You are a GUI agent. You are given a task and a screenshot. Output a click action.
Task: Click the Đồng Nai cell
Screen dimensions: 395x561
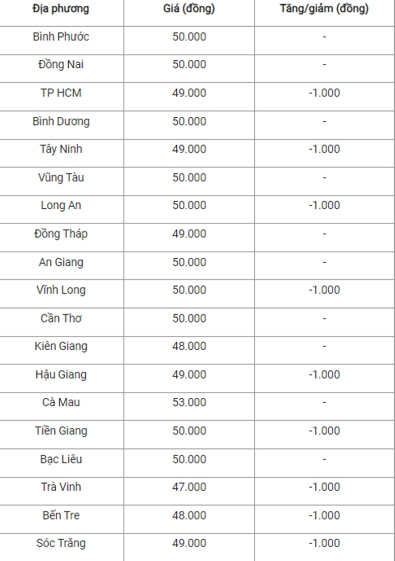click(61, 64)
